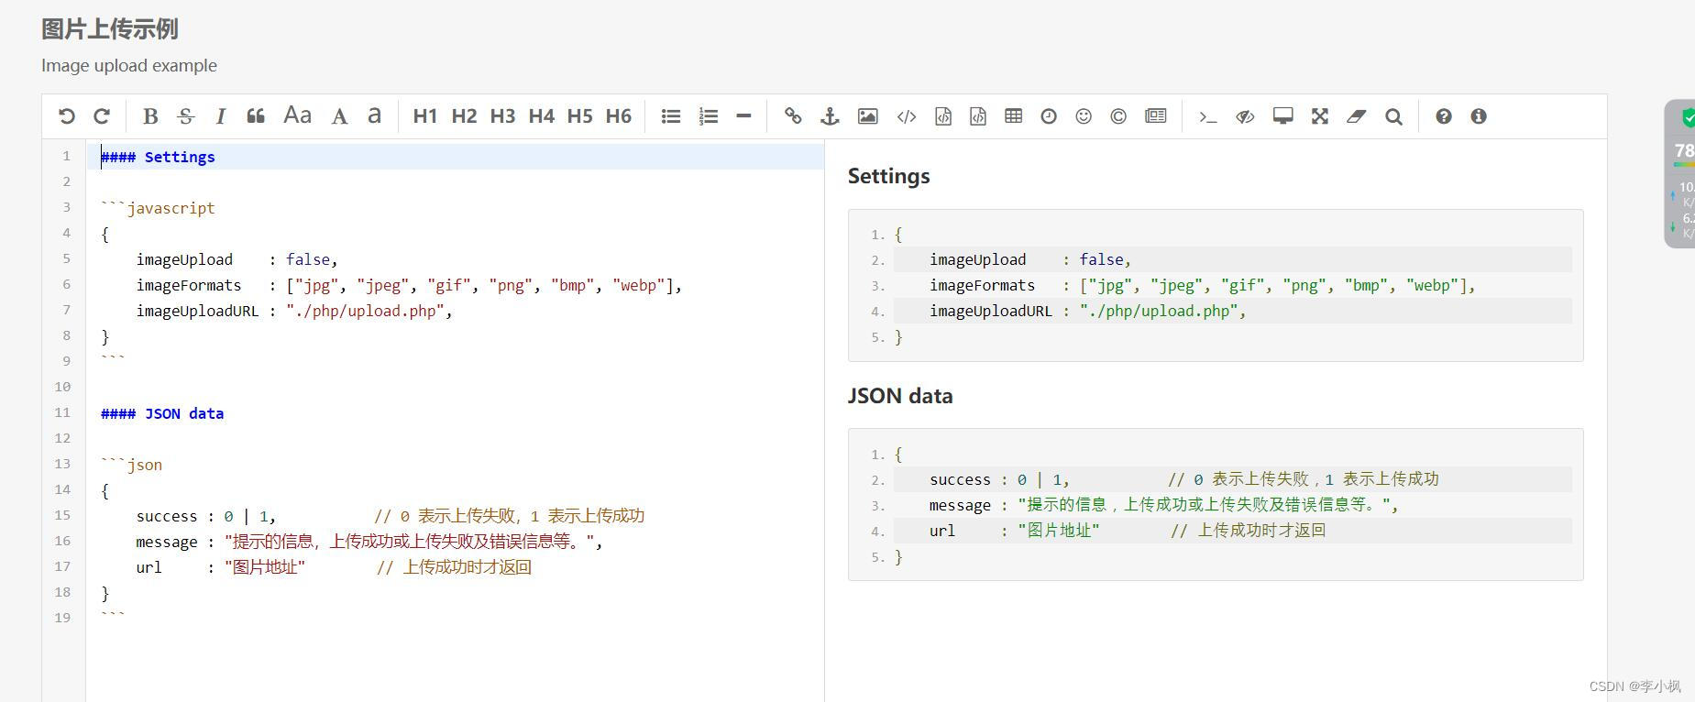The image size is (1695, 702).
Task: Insert a table
Action: click(1013, 116)
